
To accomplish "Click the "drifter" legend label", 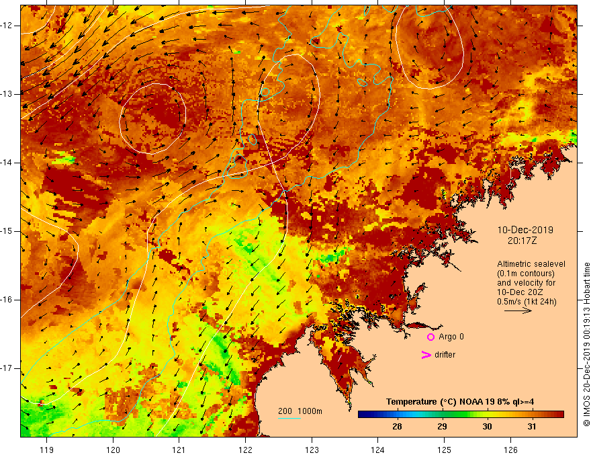I will 445,355.
